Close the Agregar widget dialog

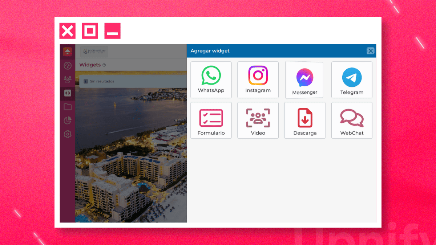(370, 51)
